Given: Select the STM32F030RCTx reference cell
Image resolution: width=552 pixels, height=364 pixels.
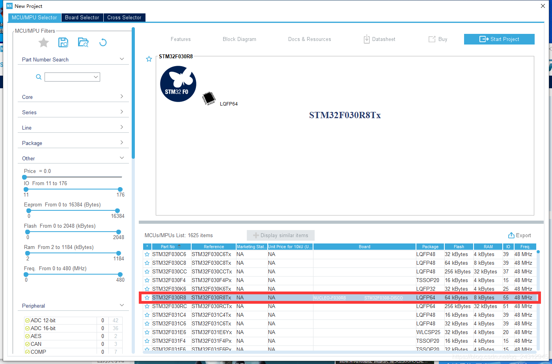Looking at the screenshot, I should [x=214, y=306].
